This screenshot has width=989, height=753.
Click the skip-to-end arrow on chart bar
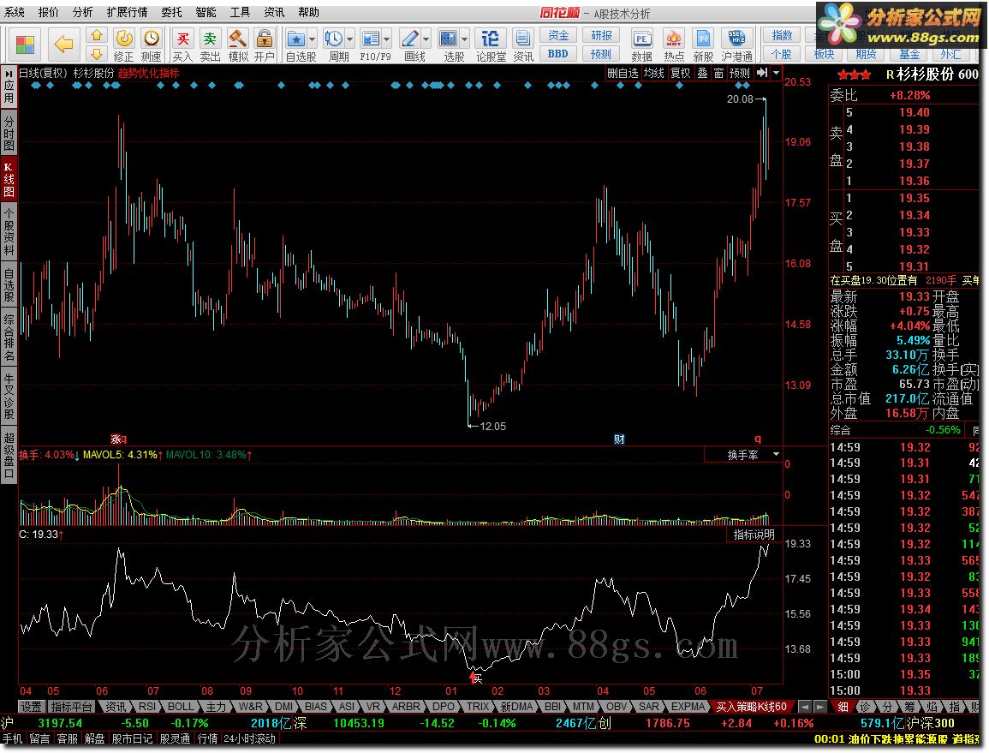point(762,73)
